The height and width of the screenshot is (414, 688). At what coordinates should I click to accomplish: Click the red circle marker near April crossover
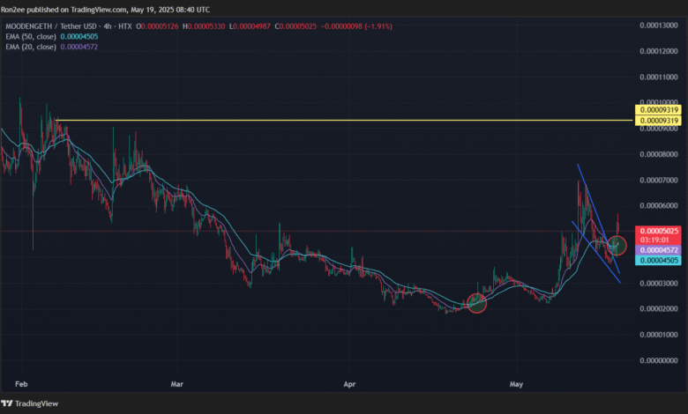click(476, 303)
